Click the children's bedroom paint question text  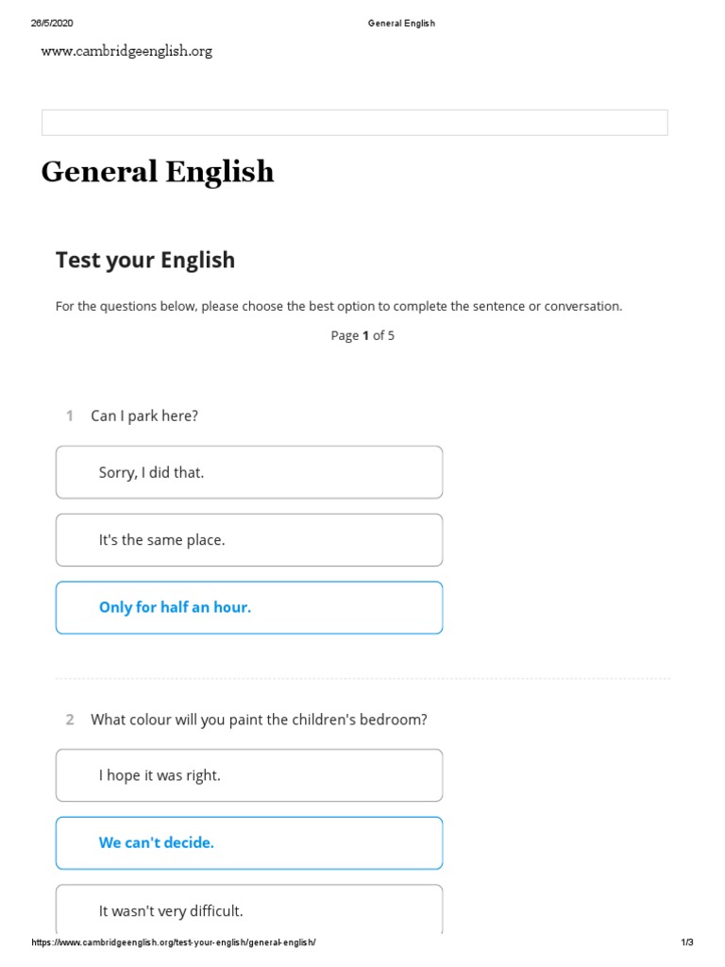(259, 720)
